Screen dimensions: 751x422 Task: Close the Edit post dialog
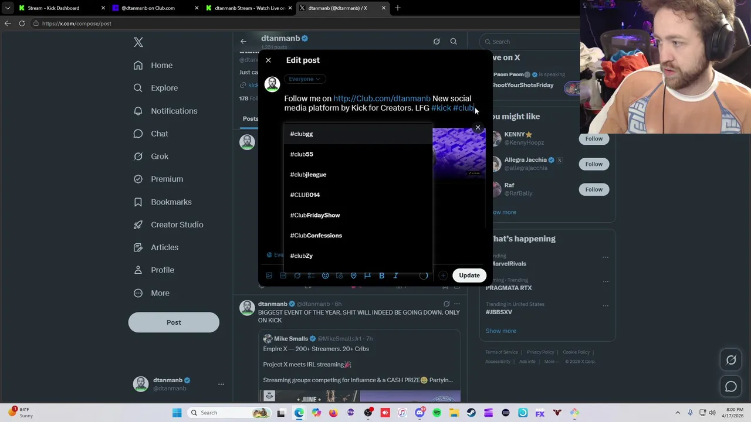268,60
